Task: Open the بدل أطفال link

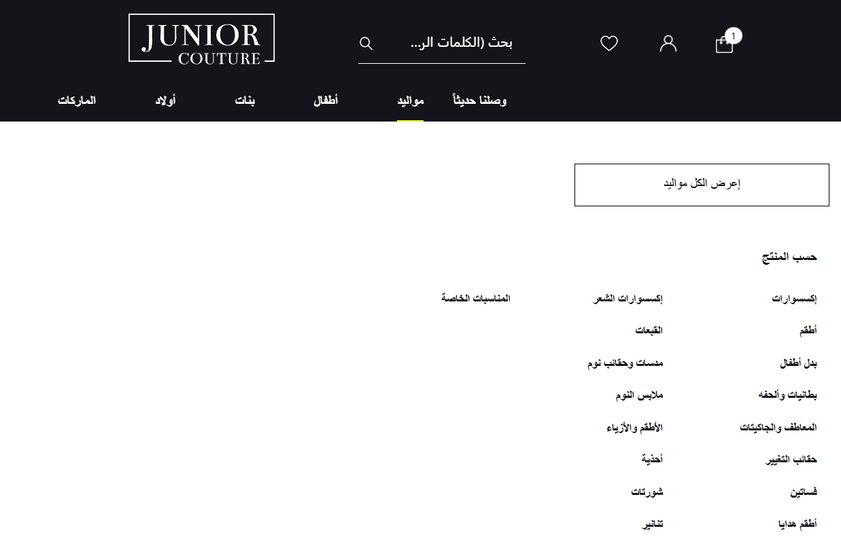Action: (x=798, y=363)
